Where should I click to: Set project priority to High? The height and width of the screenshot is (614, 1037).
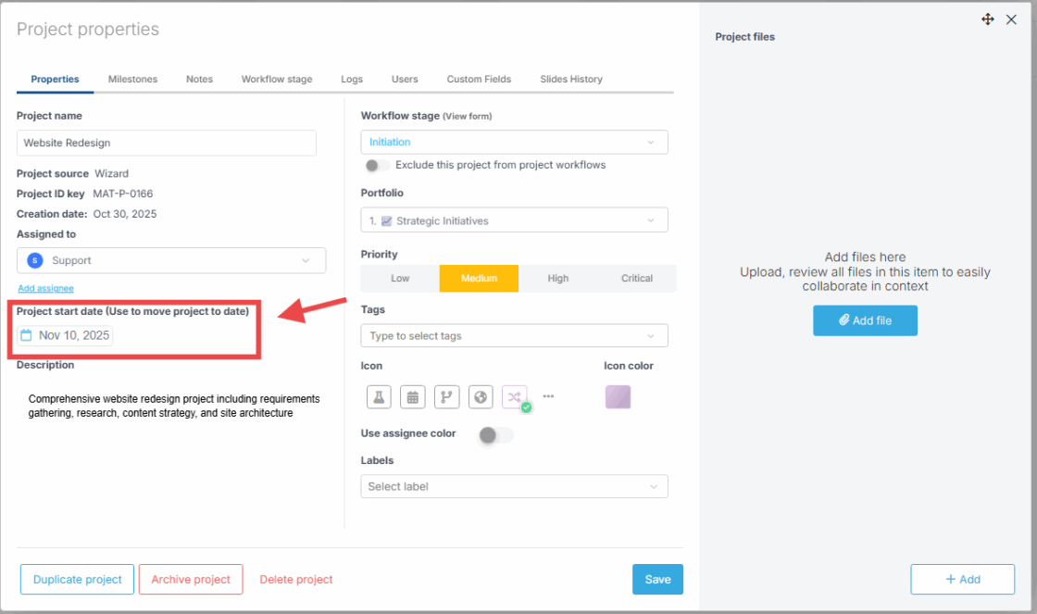click(x=557, y=278)
